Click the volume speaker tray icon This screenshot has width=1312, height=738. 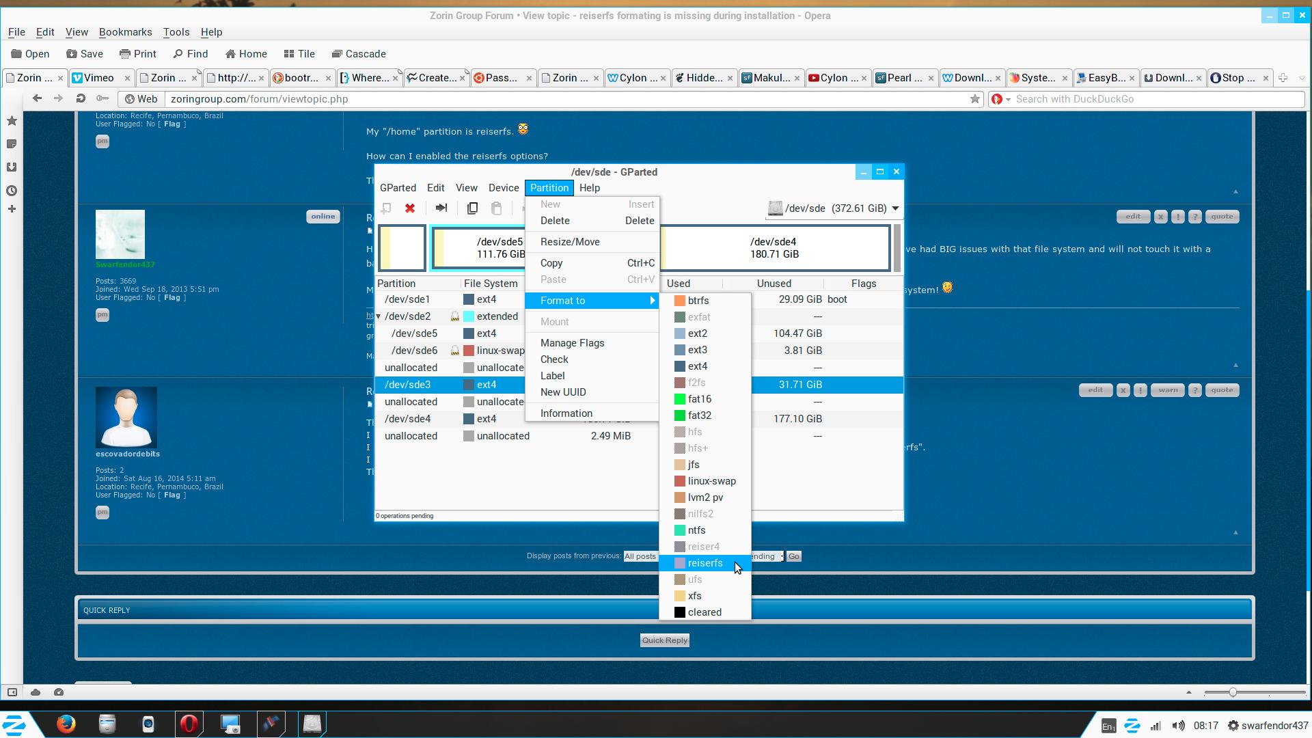[x=1178, y=726]
